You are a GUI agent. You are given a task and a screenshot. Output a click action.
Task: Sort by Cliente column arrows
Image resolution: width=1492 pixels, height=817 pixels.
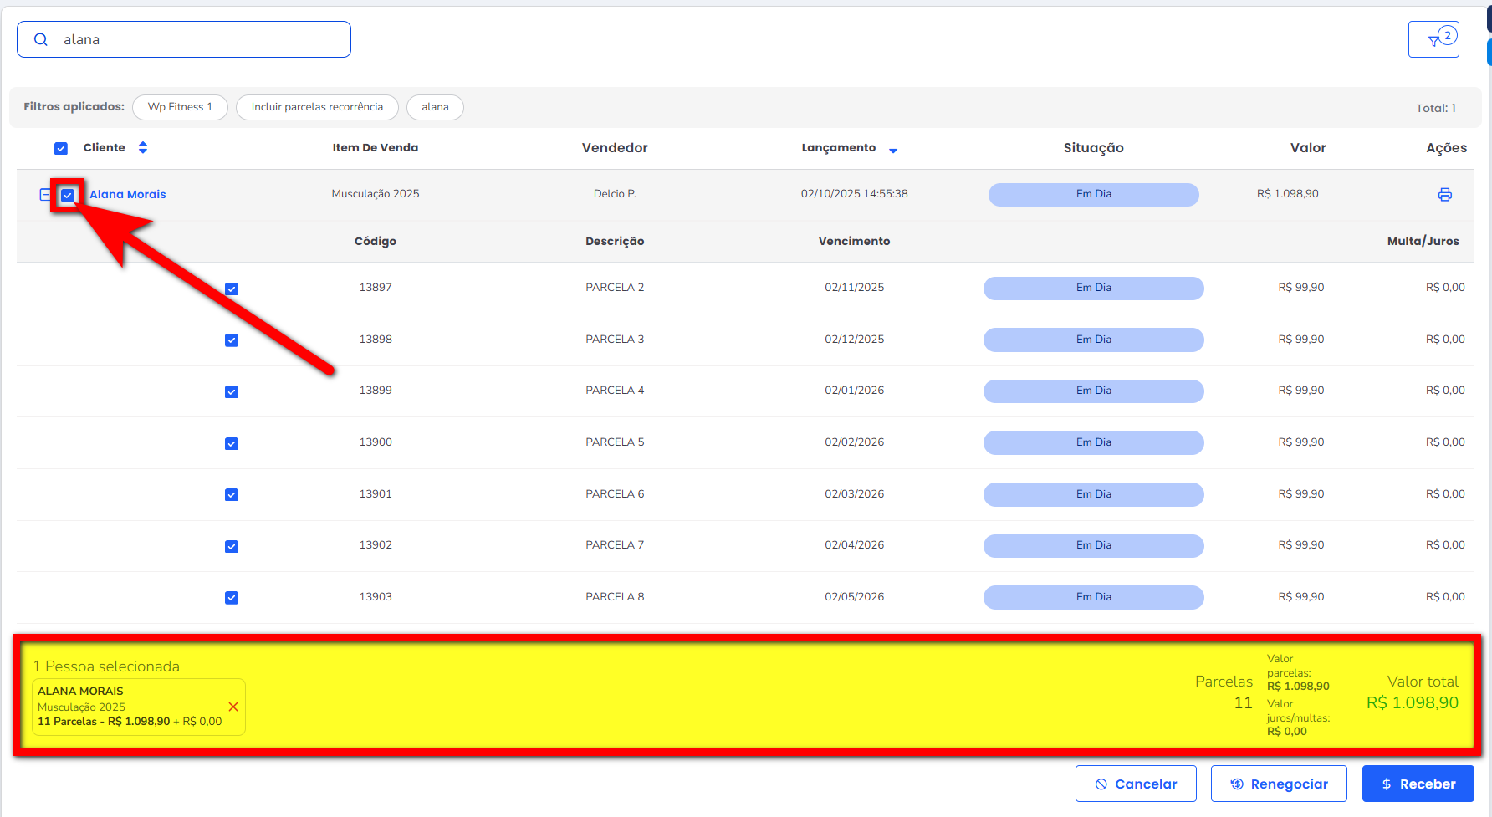click(143, 148)
